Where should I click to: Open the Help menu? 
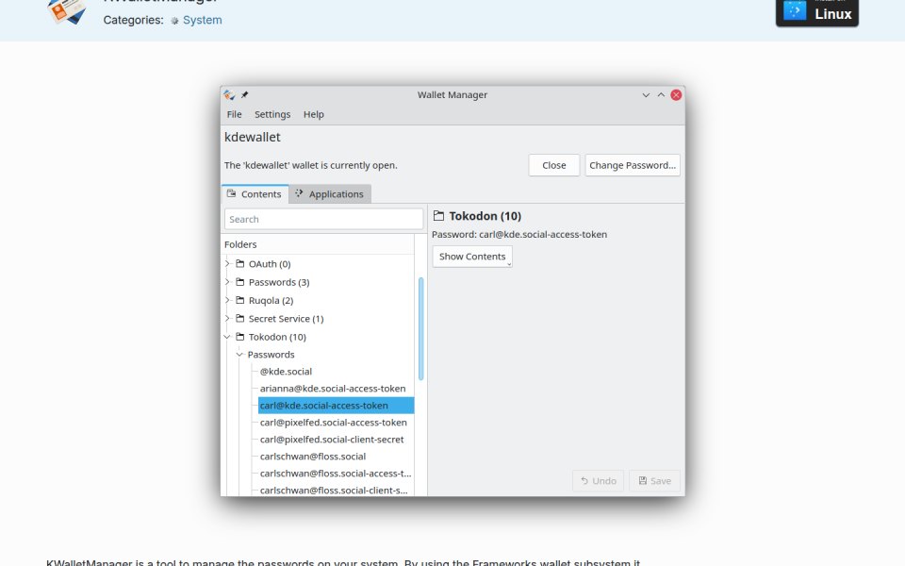click(x=314, y=114)
